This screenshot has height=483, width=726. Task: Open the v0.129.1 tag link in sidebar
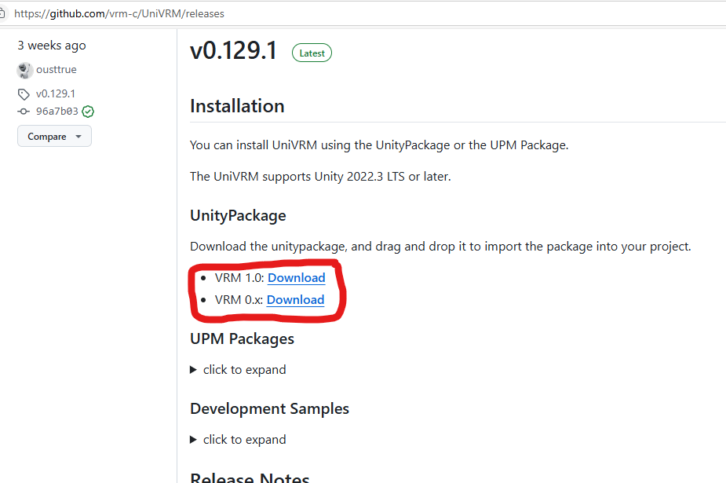[56, 94]
